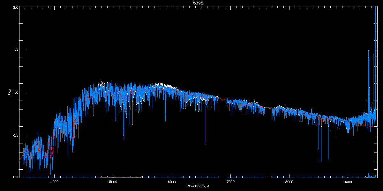The height and width of the screenshot is (191, 383).
Task: Click the 1.5 y-axis tick label
Action: 15,49
